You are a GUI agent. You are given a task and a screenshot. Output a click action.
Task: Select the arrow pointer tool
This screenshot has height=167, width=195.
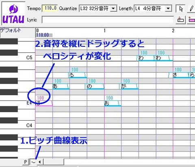(x=181, y=9)
